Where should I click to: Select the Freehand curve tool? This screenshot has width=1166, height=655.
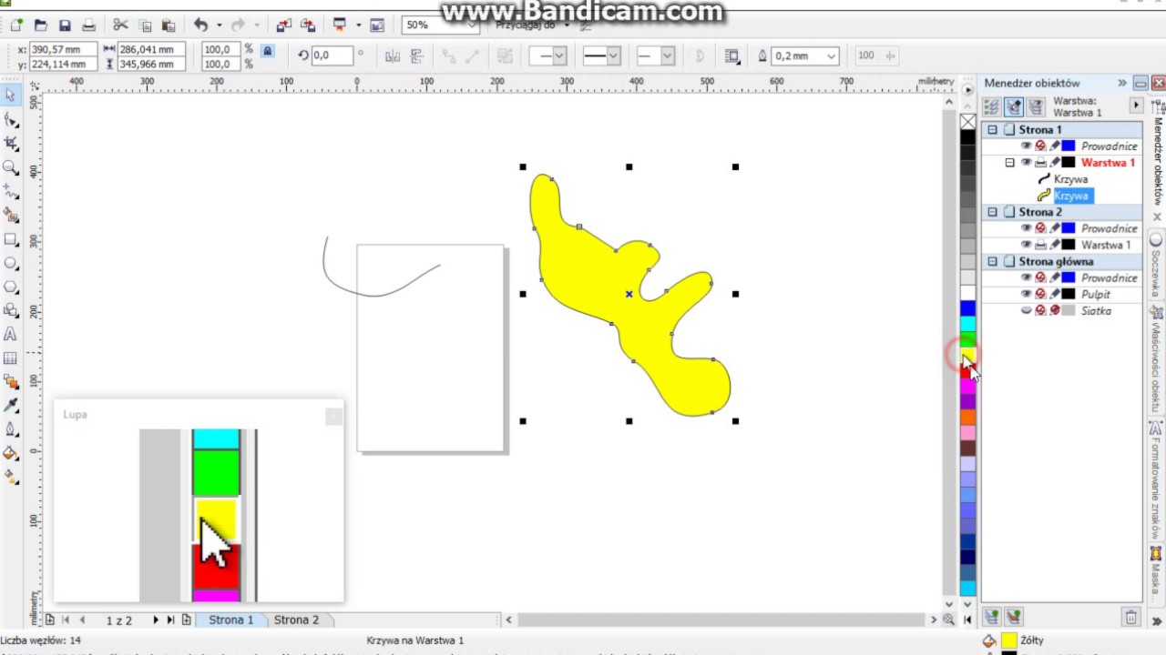11,191
